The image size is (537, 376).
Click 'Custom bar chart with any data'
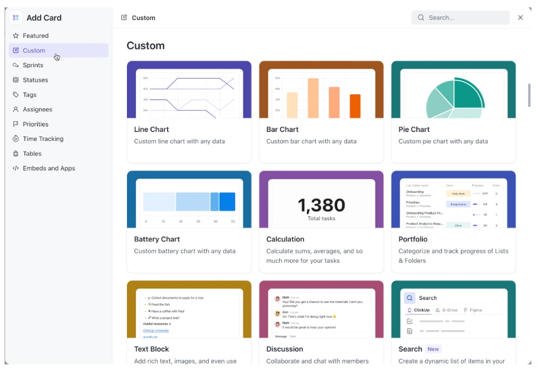tap(311, 141)
